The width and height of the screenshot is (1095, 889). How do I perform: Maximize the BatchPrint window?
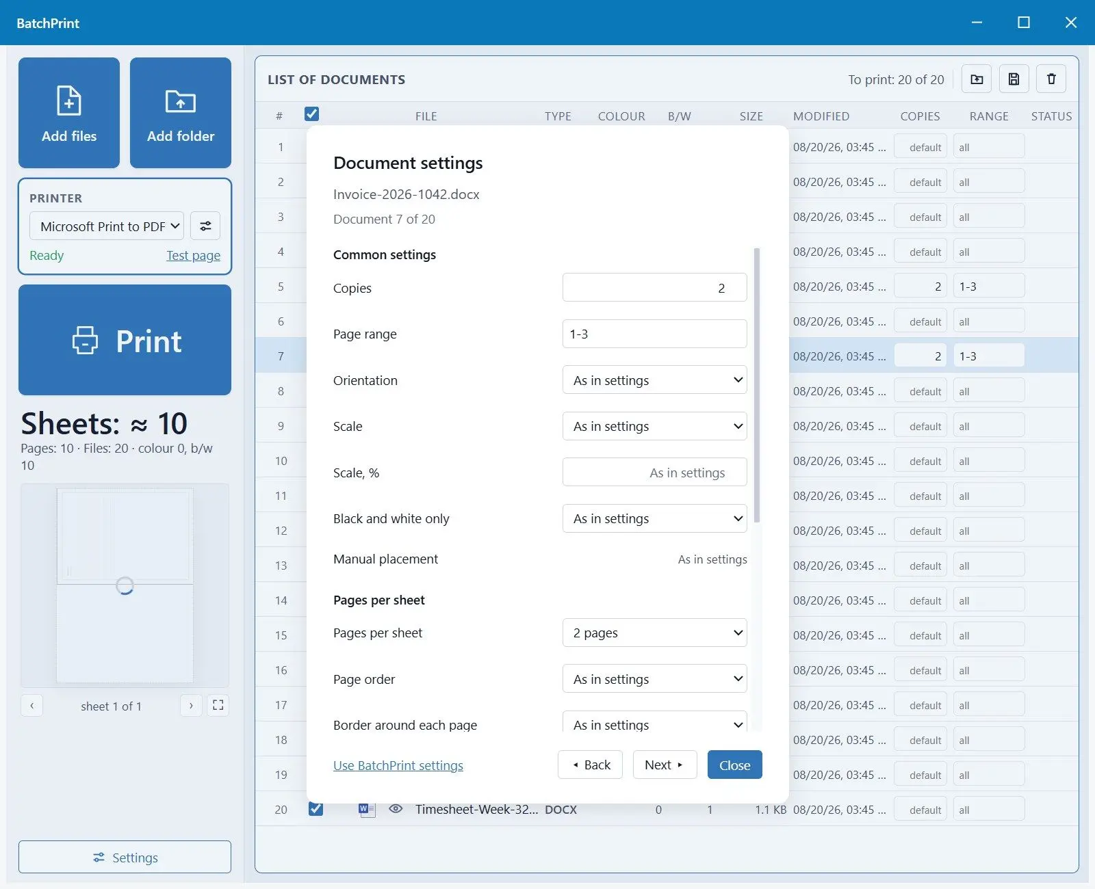1024,23
